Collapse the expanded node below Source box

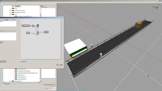pos(10,14)
